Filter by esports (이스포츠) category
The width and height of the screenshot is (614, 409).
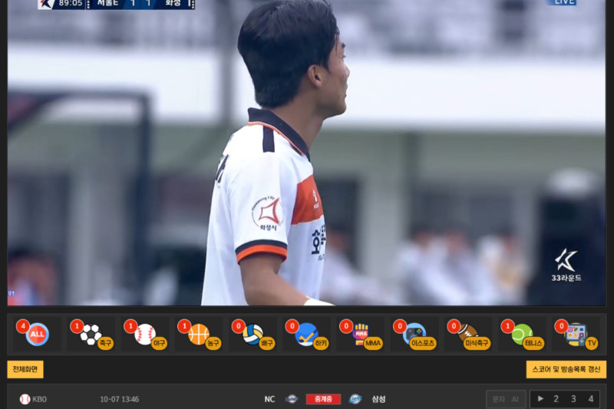(415, 334)
